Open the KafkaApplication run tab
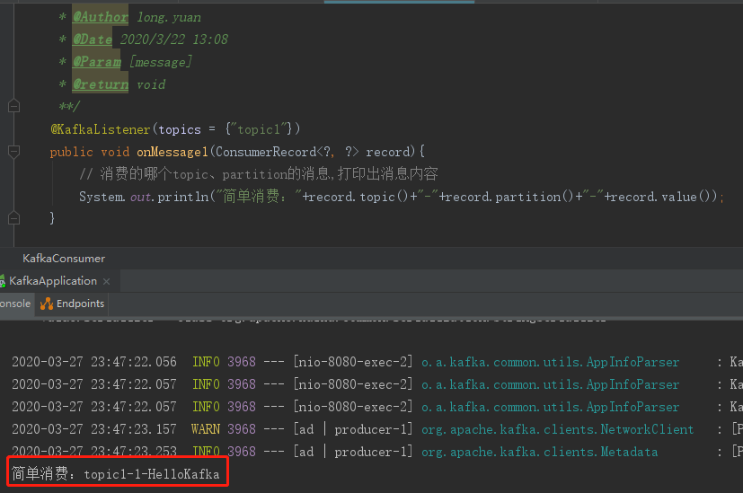Screen dimensions: 743x493 coord(53,281)
